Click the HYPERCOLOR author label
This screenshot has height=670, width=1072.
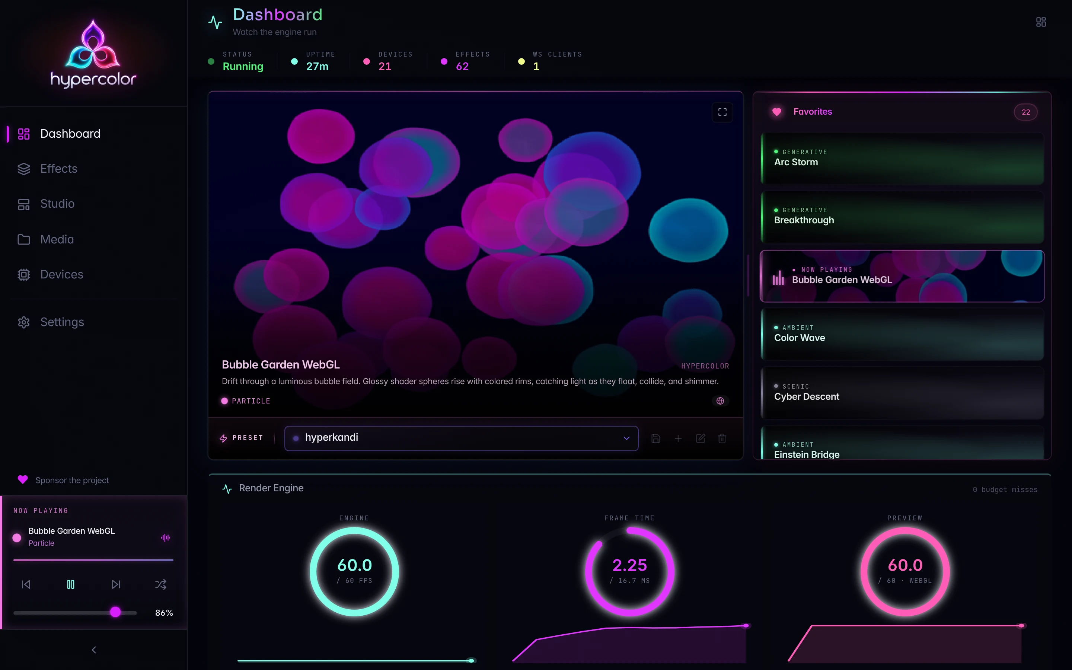[x=705, y=366]
